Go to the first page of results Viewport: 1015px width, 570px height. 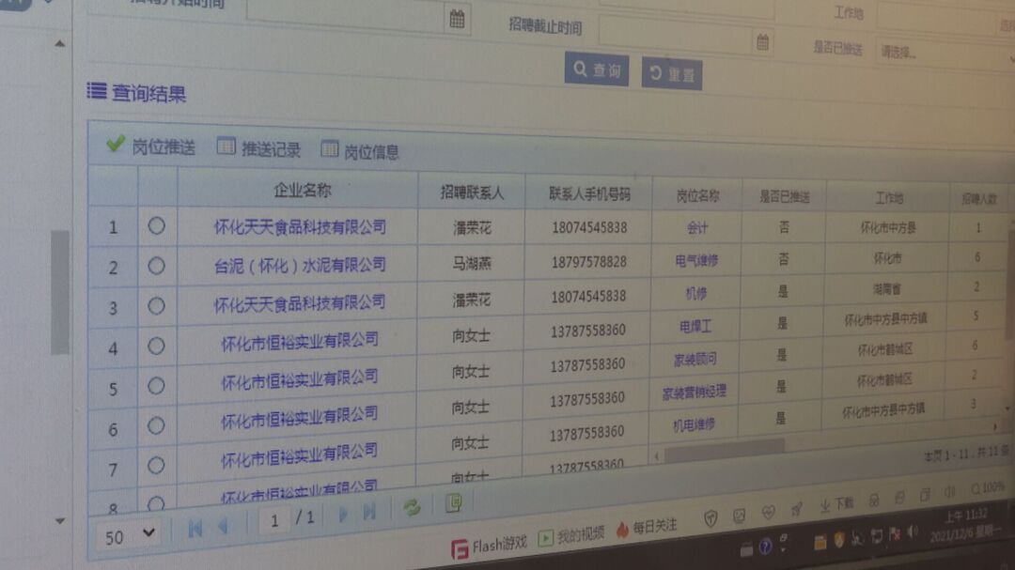tap(195, 529)
